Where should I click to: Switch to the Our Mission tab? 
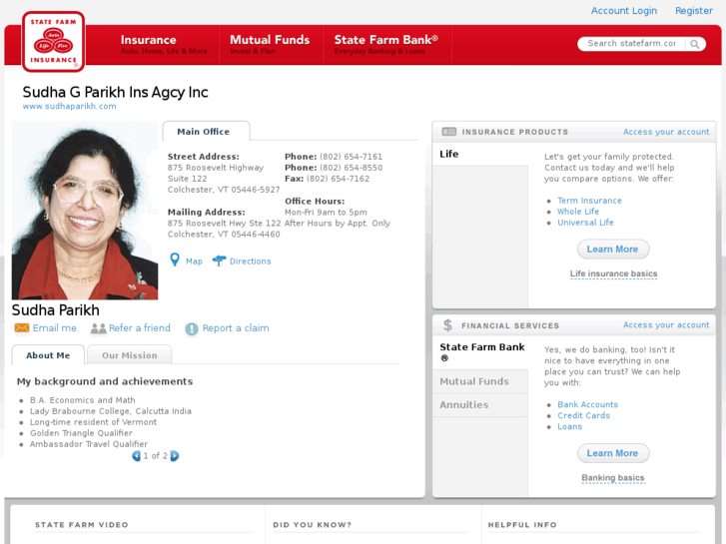(x=129, y=355)
